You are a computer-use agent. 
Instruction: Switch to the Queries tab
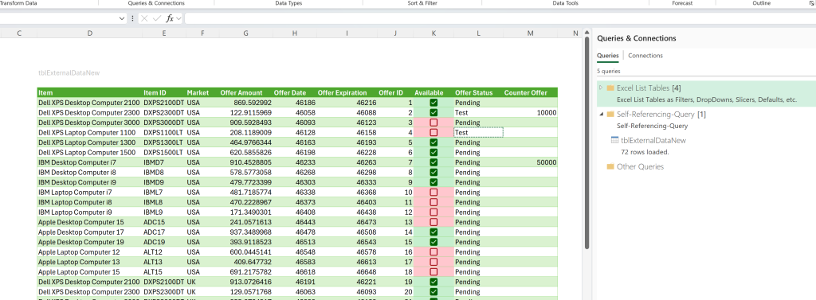pos(607,56)
